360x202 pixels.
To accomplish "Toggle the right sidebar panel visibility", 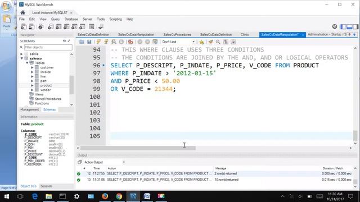I will point(355,26).
